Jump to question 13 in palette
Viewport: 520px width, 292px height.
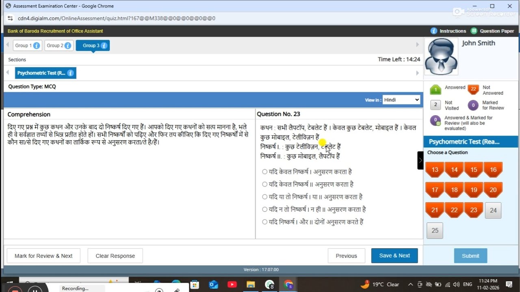(435, 170)
